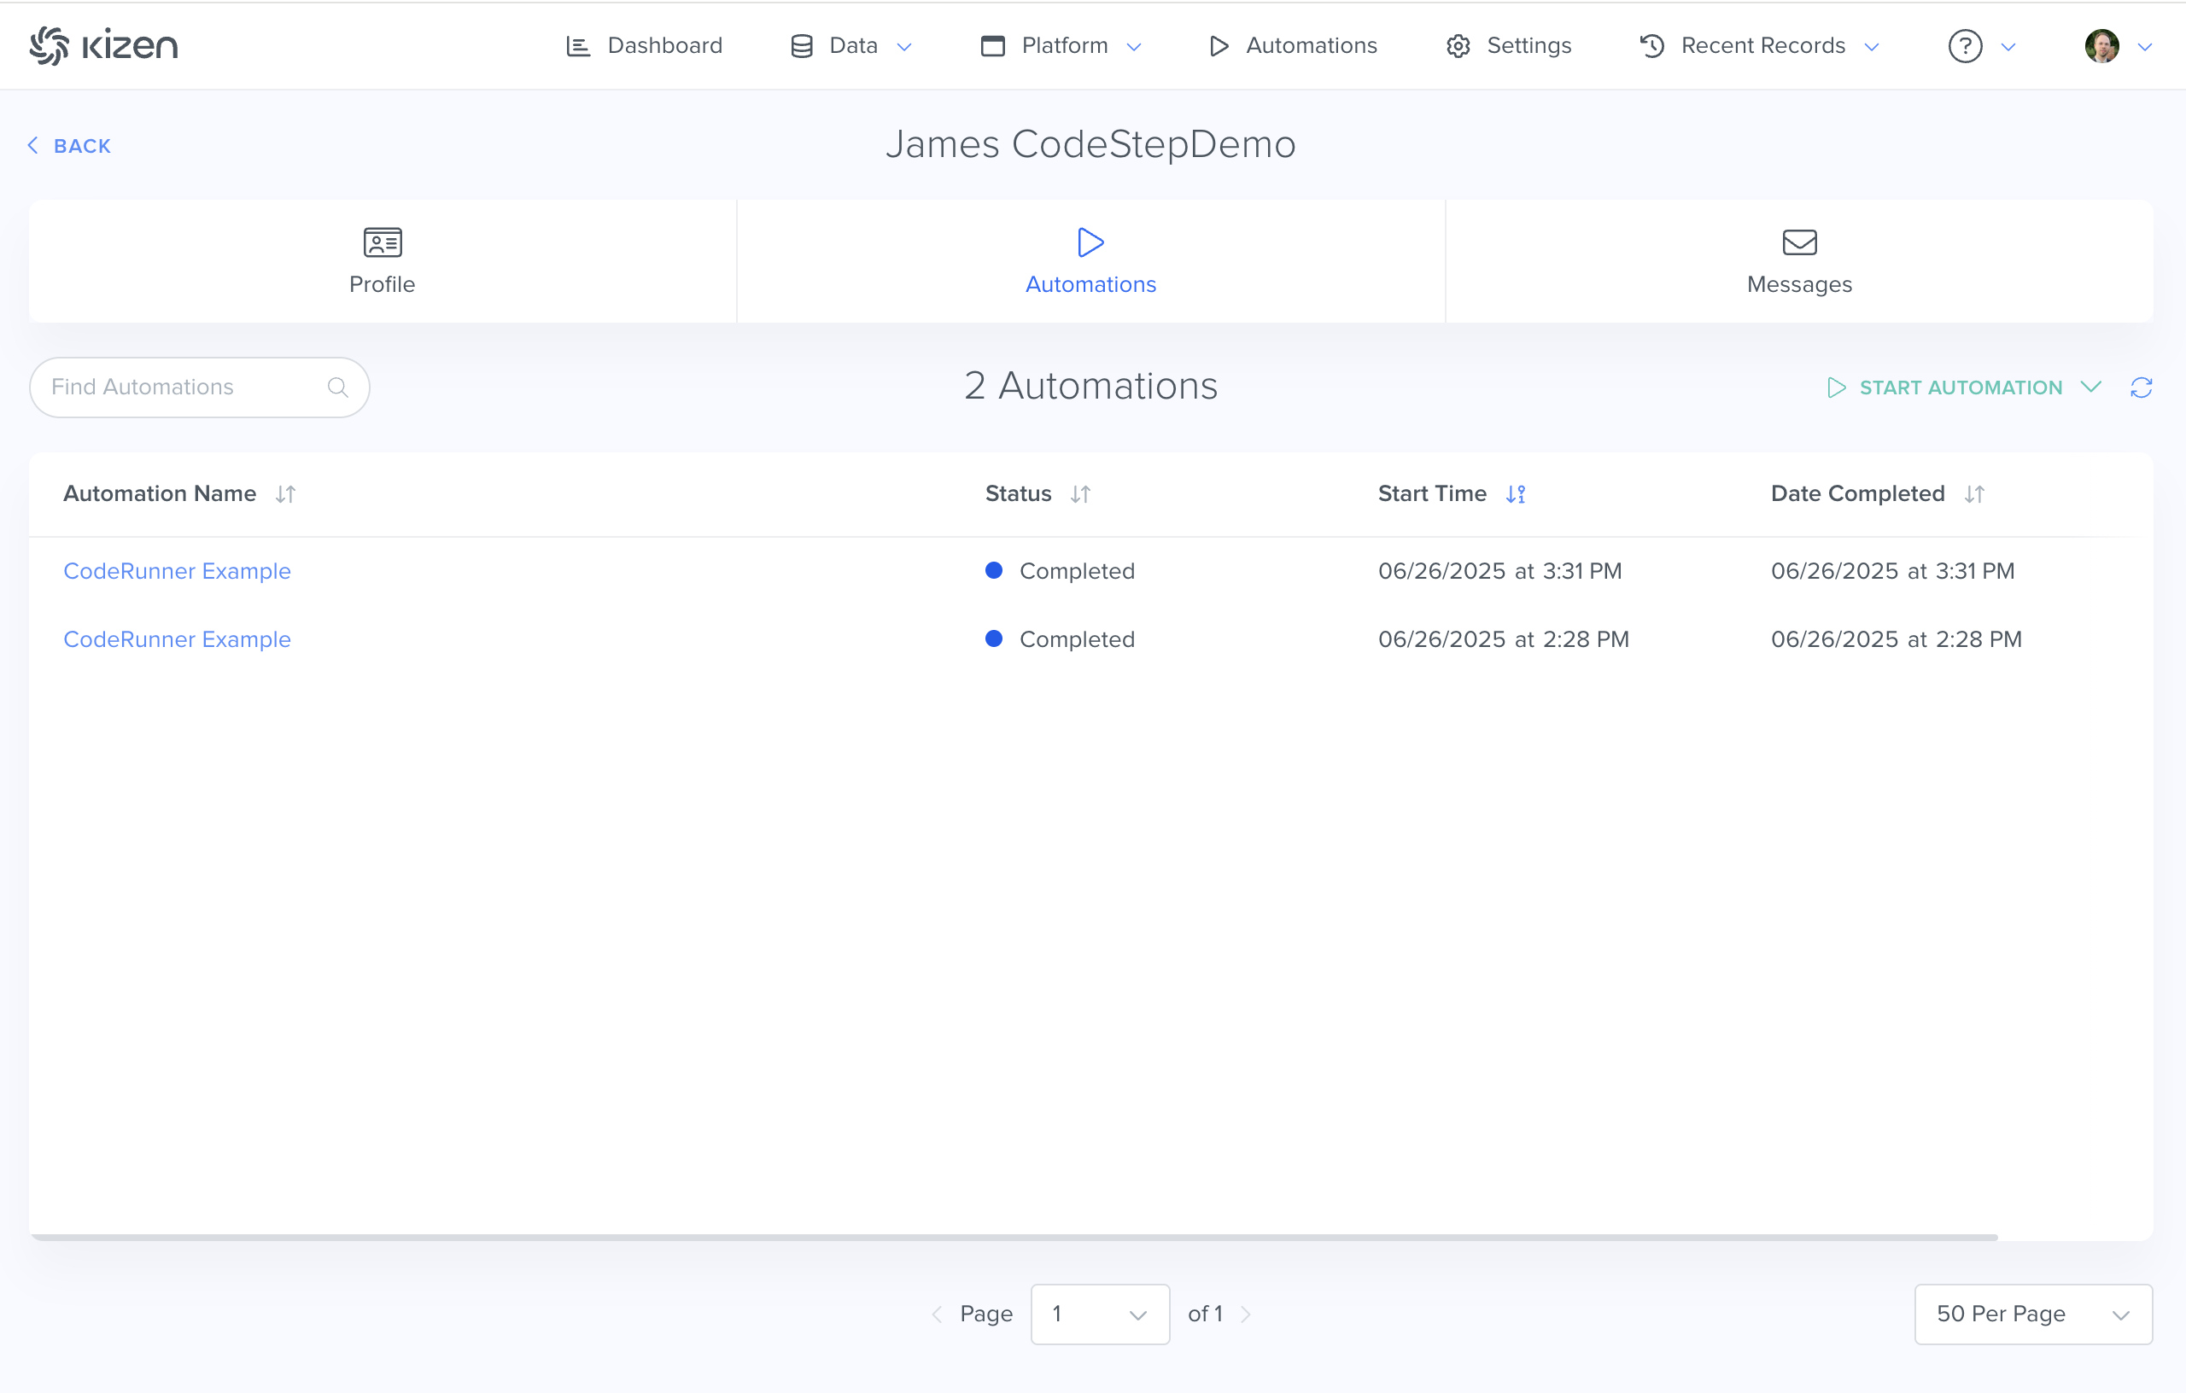Expand the Start Automation dropdown arrow

tap(2090, 388)
